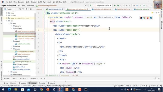
Task: Start debug with the bug icon
Action: click(x=118, y=6)
